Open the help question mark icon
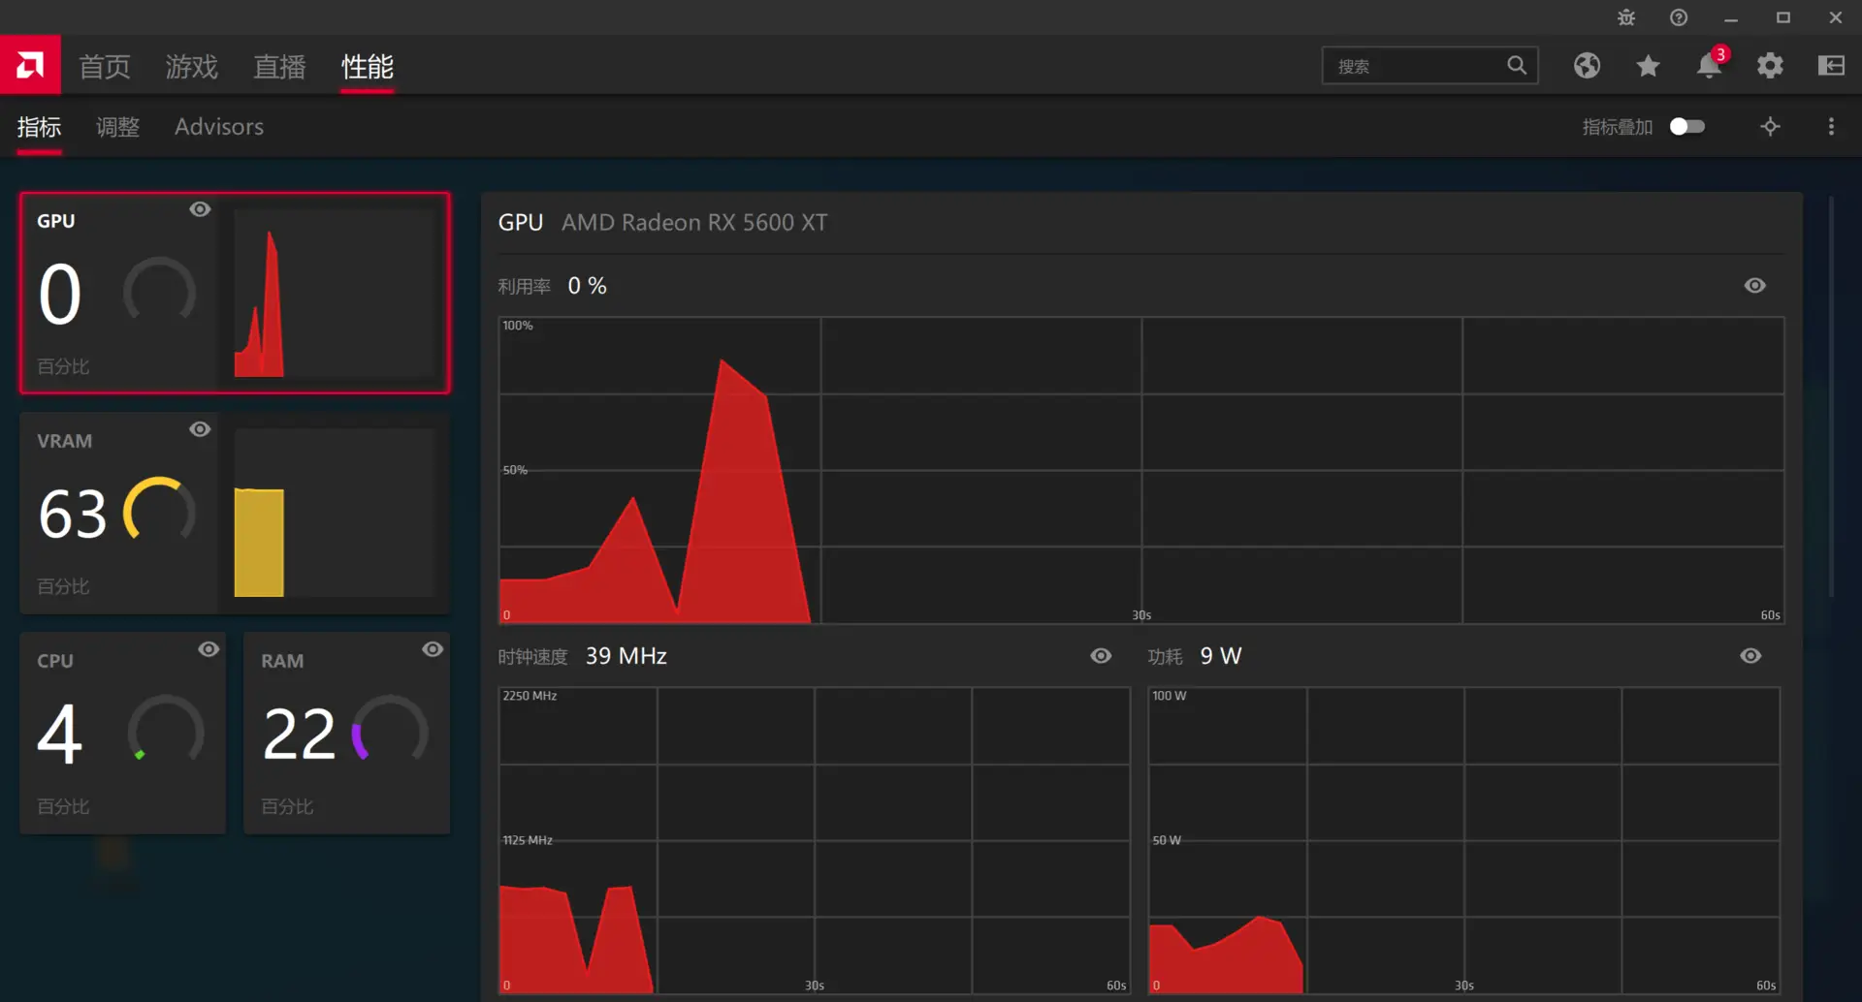This screenshot has width=1862, height=1002. tap(1679, 17)
